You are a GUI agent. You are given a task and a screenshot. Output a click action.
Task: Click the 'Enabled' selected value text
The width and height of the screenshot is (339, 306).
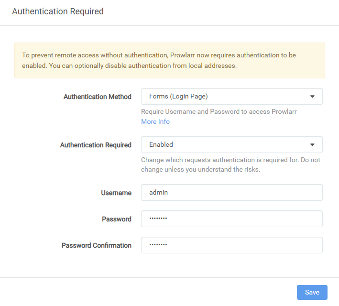[161, 144]
